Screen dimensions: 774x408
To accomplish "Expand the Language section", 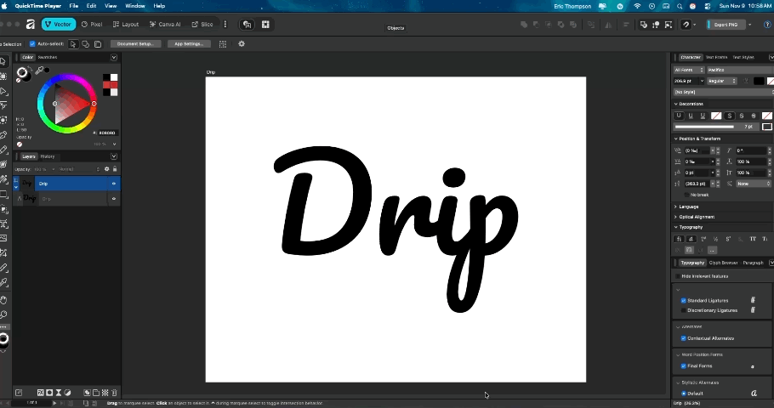I will pyautogui.click(x=676, y=207).
